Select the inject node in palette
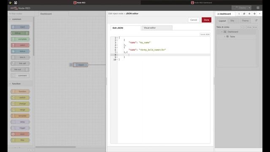Image resolution: width=270 pixels, height=152 pixels. point(20,27)
